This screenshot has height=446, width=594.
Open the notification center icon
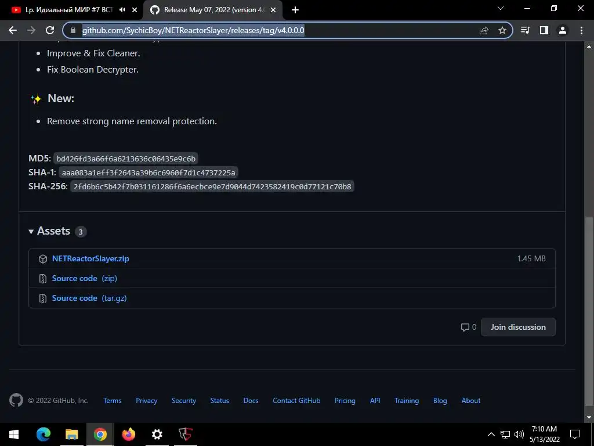point(575,434)
